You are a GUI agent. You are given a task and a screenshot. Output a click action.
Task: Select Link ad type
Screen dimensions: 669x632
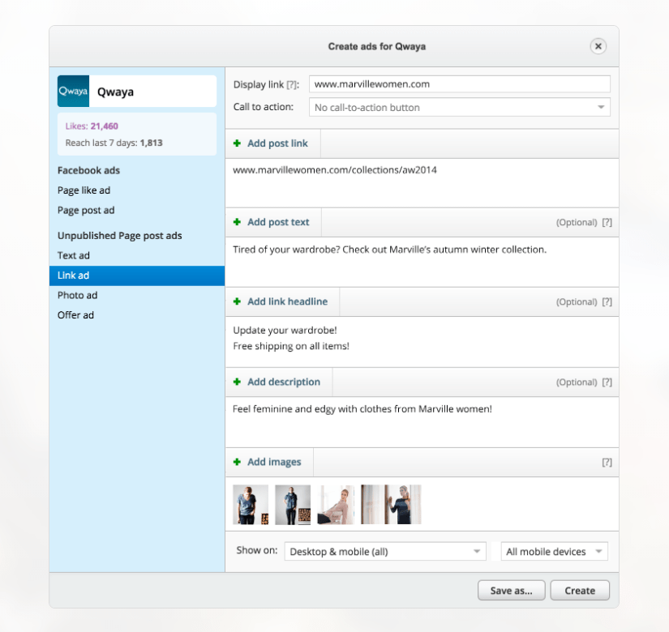[137, 275]
